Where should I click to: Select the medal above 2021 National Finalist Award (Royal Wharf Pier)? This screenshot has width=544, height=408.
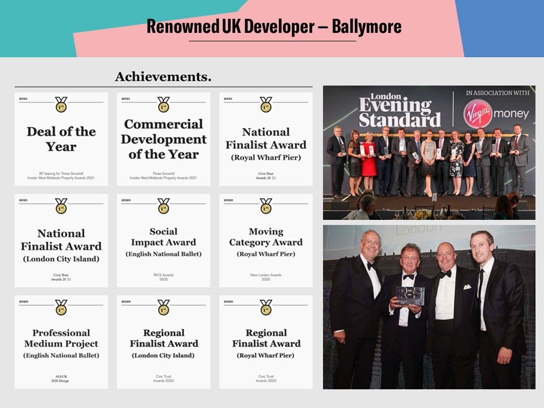266,104
